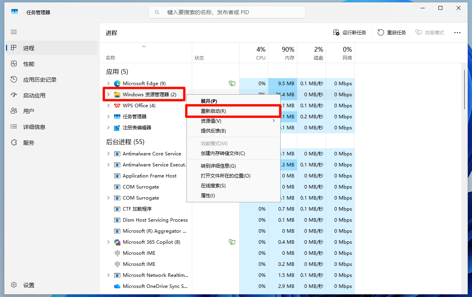Choose 提供反馈(B) in context menu

pos(233,131)
